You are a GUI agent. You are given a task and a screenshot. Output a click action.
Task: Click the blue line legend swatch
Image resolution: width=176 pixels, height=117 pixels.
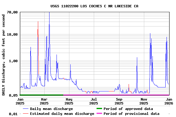(x=26, y=109)
